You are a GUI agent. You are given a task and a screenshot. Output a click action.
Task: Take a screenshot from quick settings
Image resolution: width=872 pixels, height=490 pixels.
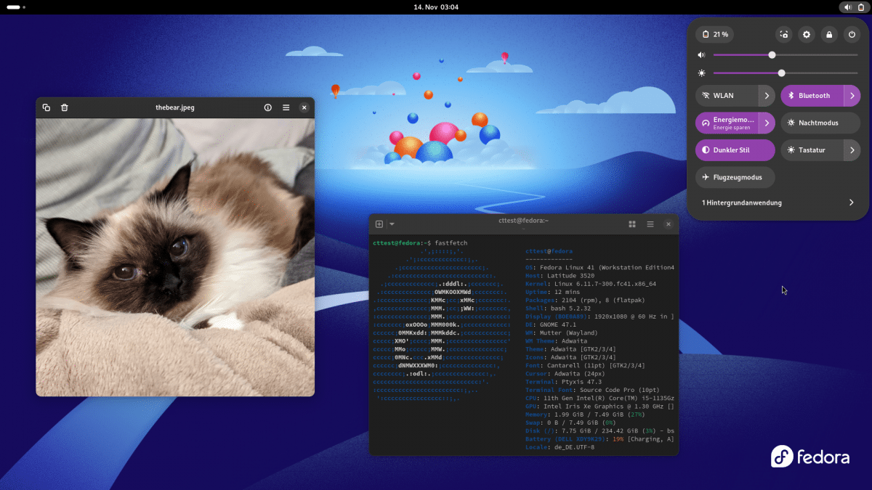[x=783, y=34]
